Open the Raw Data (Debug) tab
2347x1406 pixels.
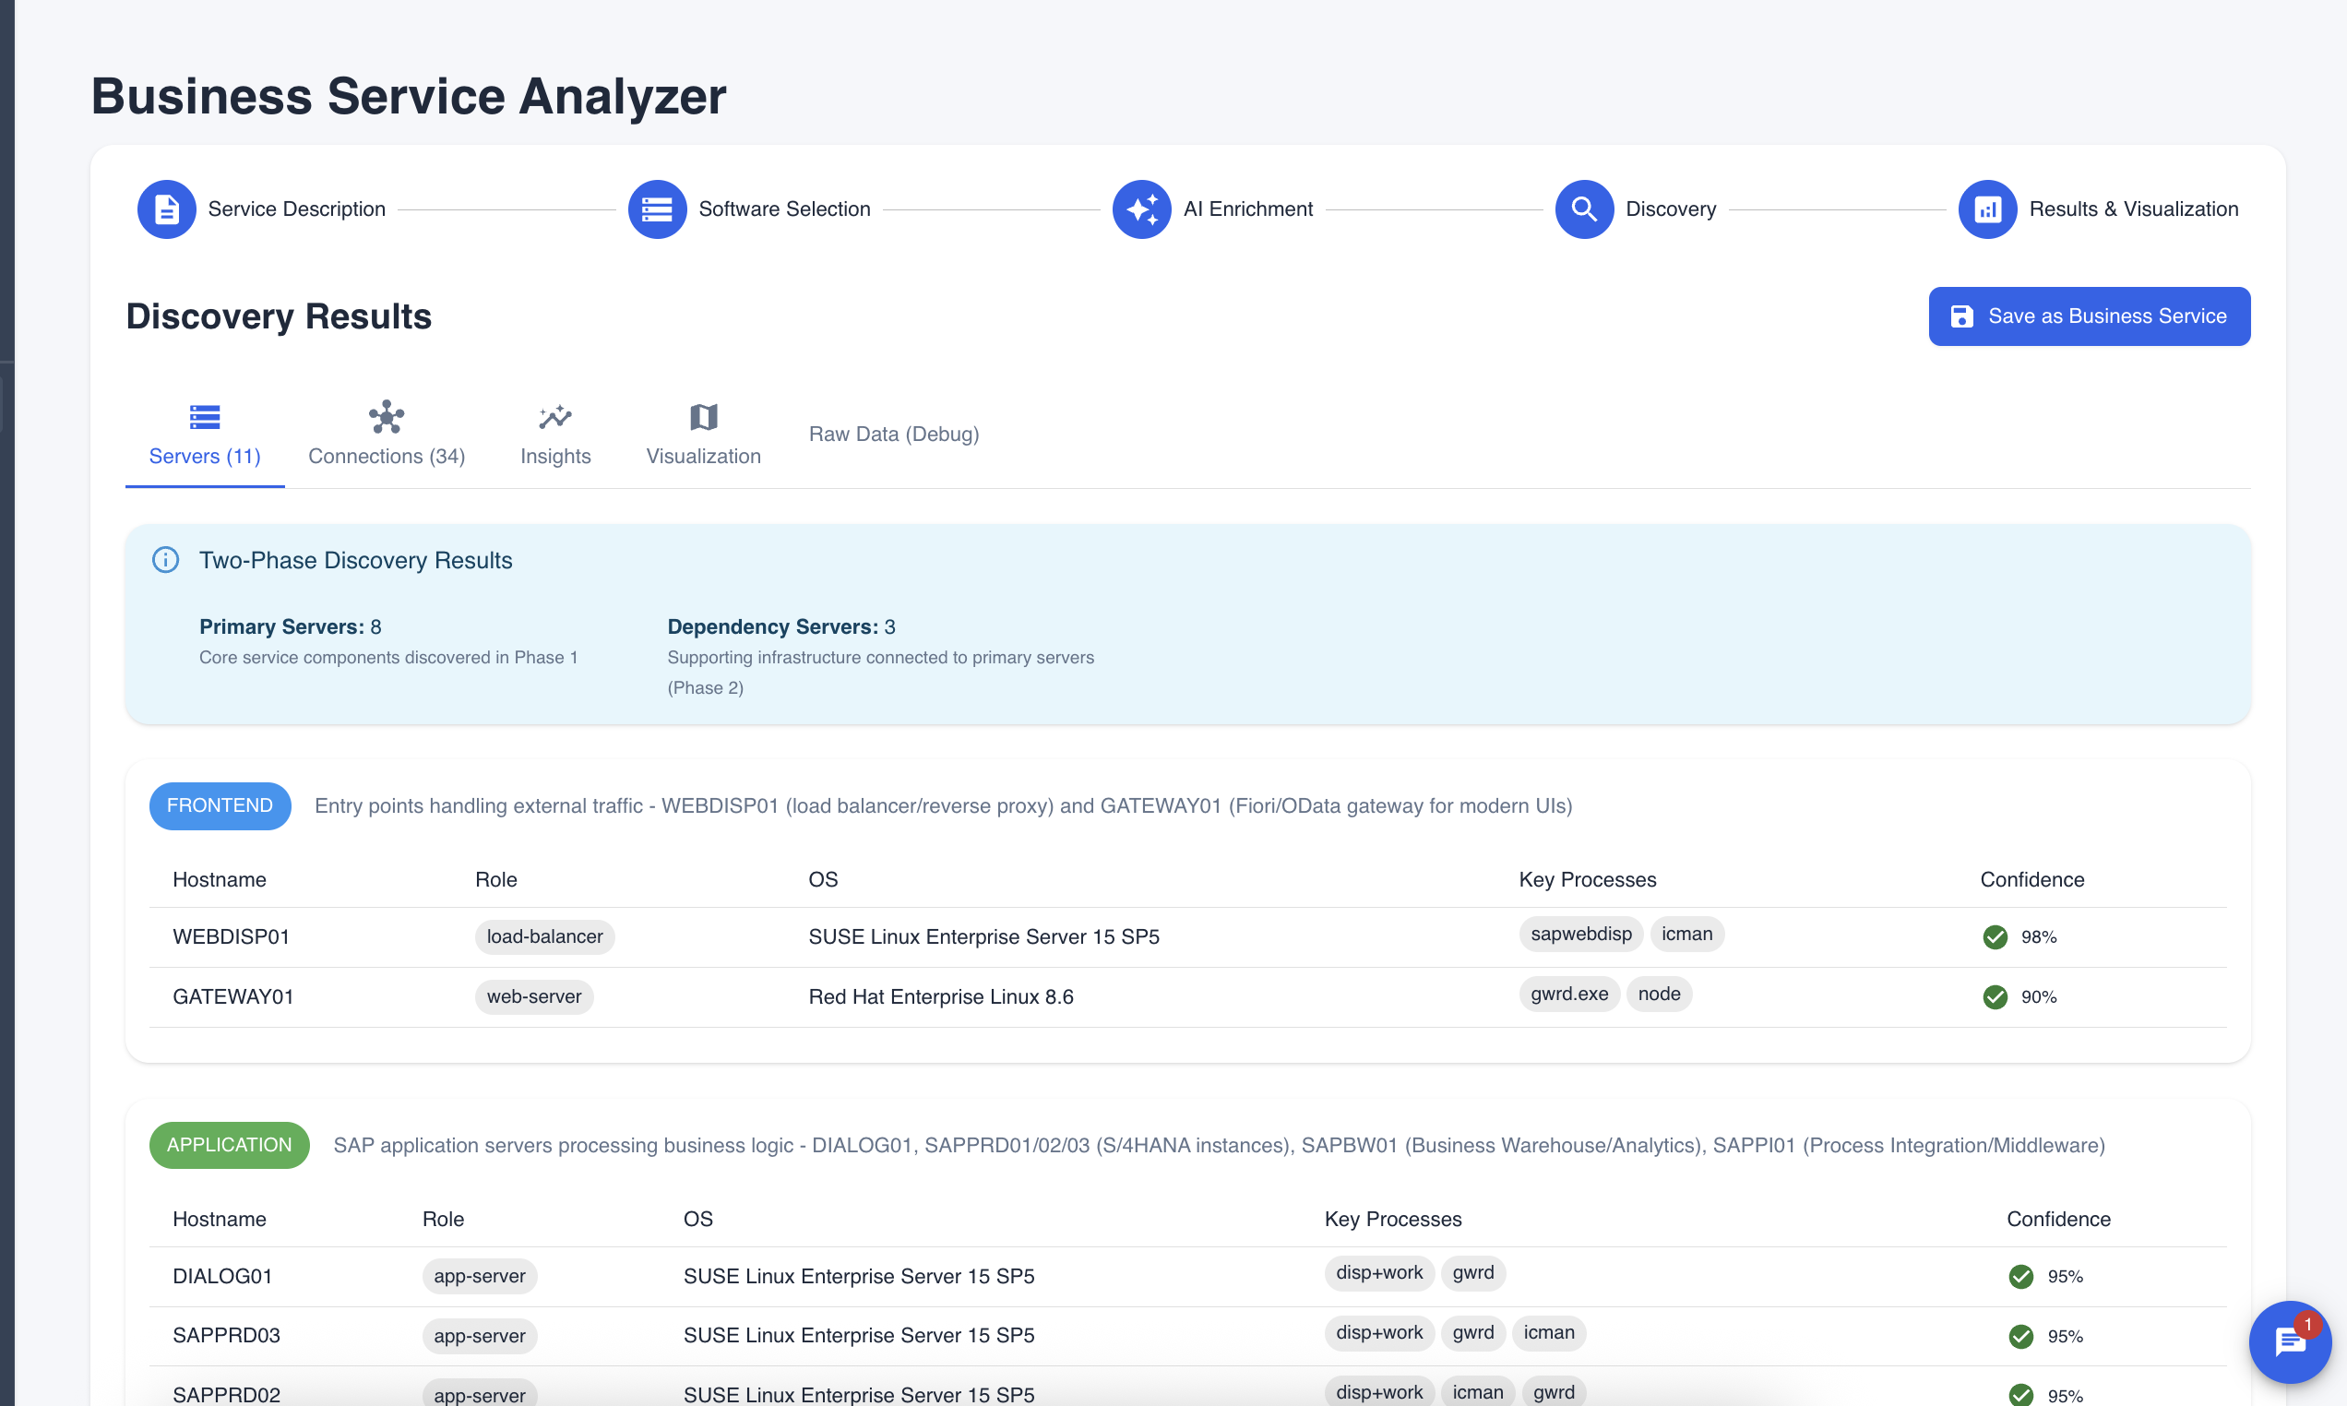tap(893, 434)
